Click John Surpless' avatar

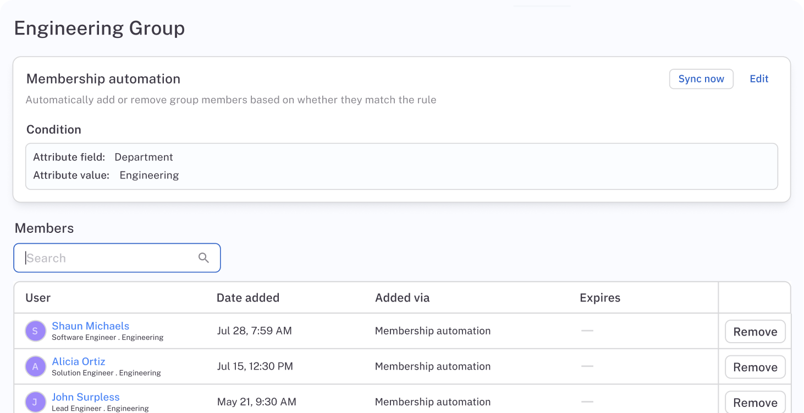tap(35, 402)
